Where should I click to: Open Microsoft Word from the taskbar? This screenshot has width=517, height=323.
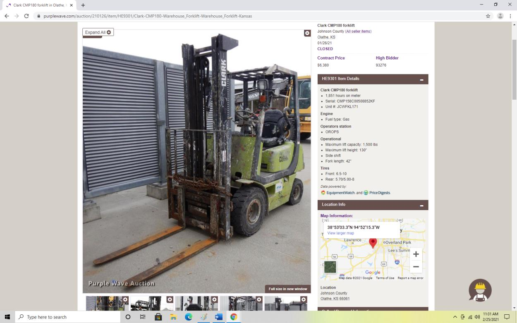[218, 317]
